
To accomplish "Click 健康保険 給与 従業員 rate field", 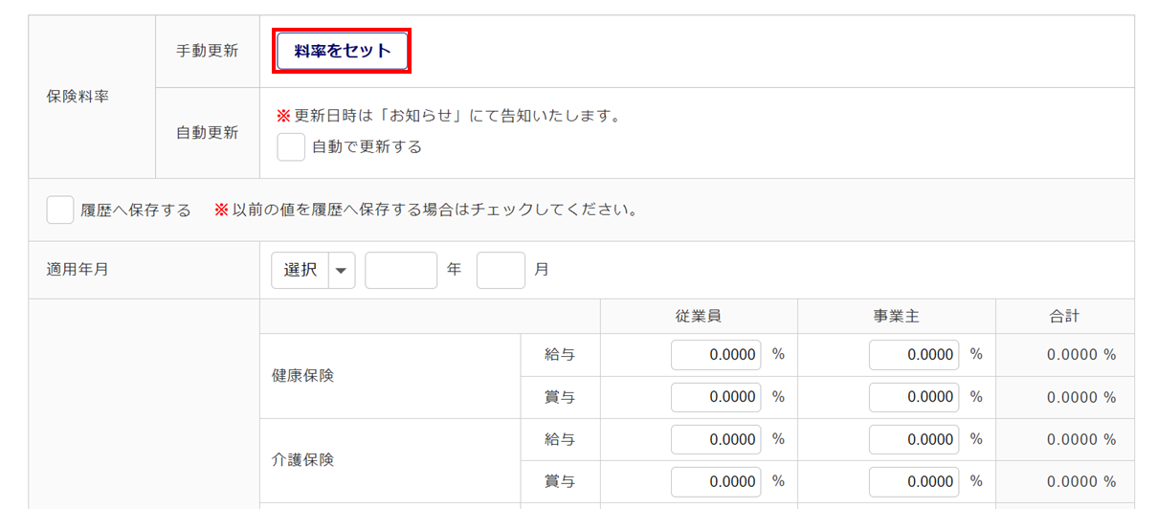I will coord(716,355).
